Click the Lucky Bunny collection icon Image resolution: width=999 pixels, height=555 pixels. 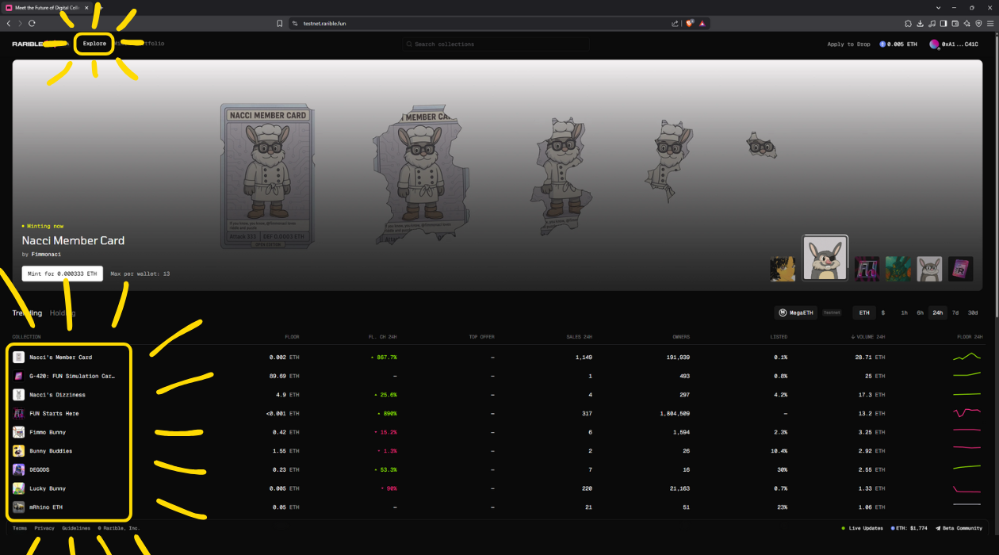[x=19, y=488]
